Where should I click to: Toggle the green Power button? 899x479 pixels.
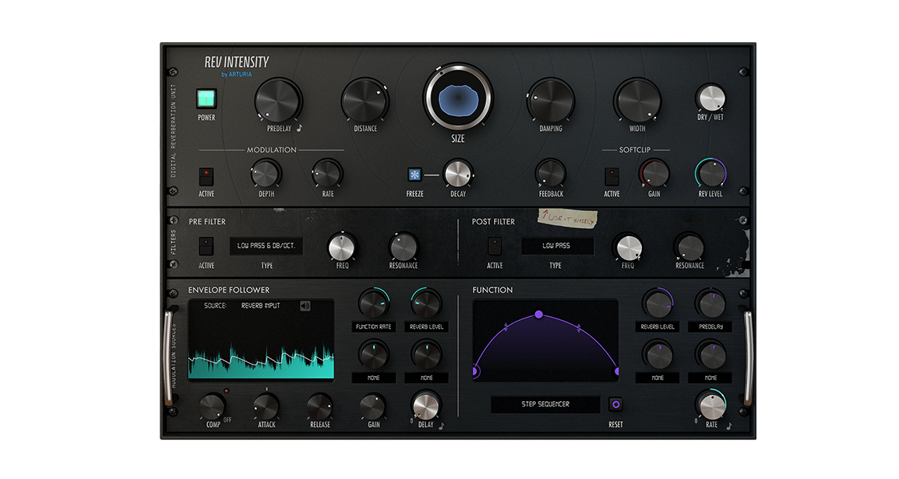point(206,99)
